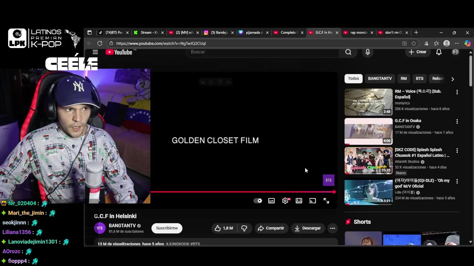Select the BTS filter chip

(x=420, y=79)
